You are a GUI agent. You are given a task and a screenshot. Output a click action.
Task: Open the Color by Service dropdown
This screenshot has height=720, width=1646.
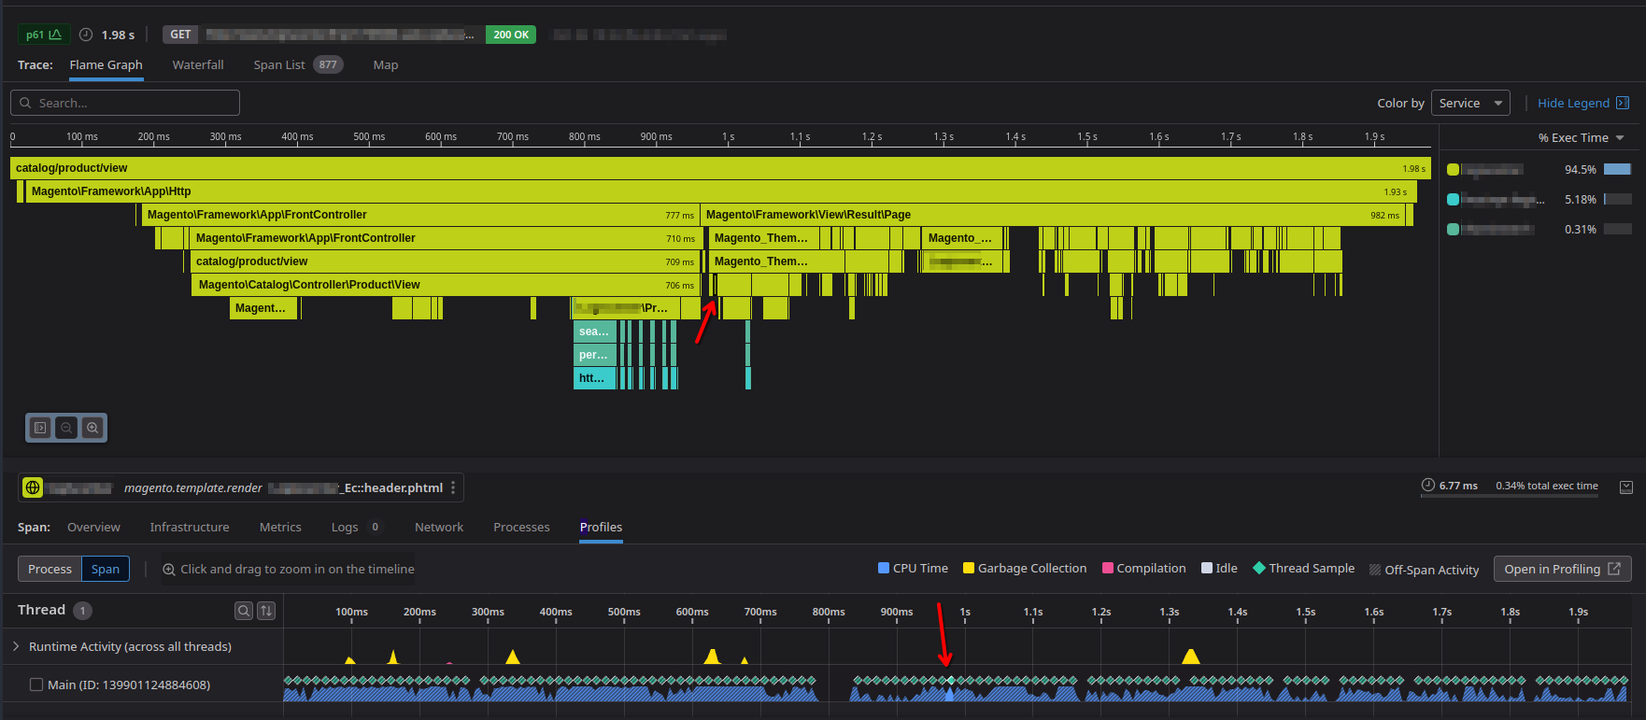click(1470, 103)
